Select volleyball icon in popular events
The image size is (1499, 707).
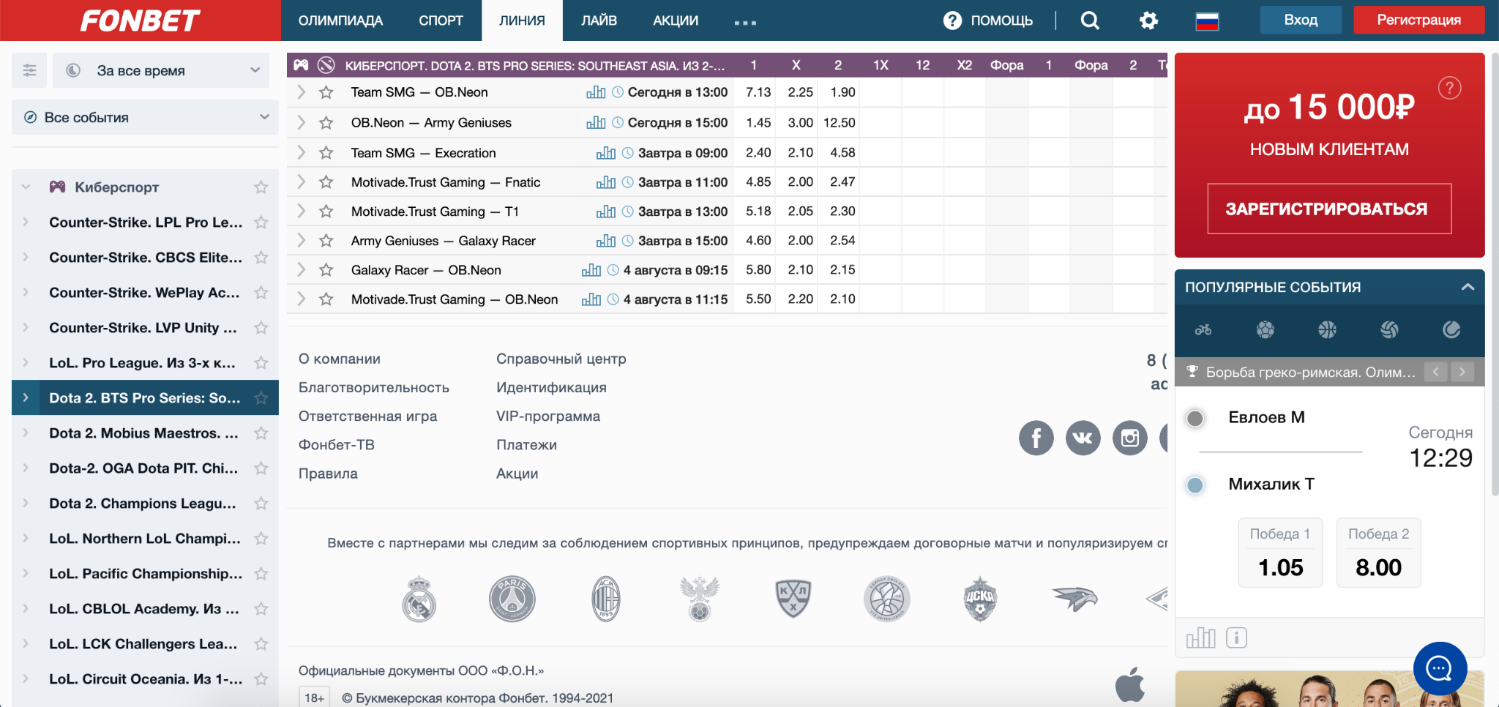click(1390, 330)
